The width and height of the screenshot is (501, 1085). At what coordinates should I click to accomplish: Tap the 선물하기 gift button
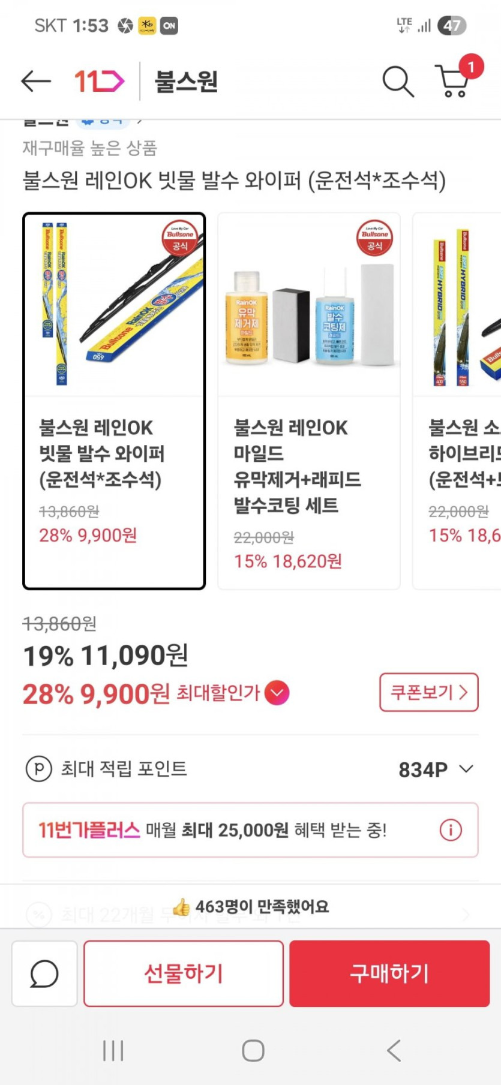[x=184, y=973]
